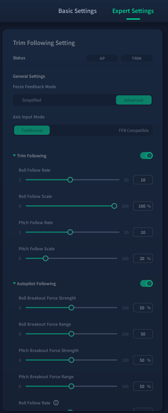
Task: Open the Expert Settings tab
Action: click(133, 11)
